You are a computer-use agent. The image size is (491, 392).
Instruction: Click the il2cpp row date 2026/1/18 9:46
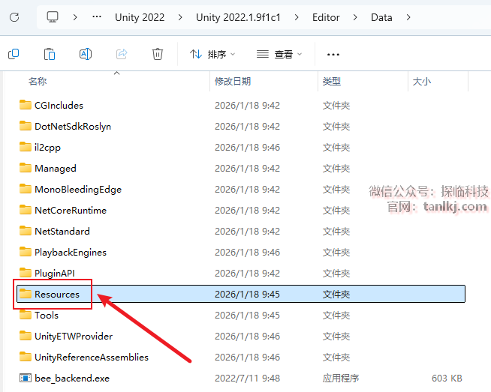[x=247, y=147]
